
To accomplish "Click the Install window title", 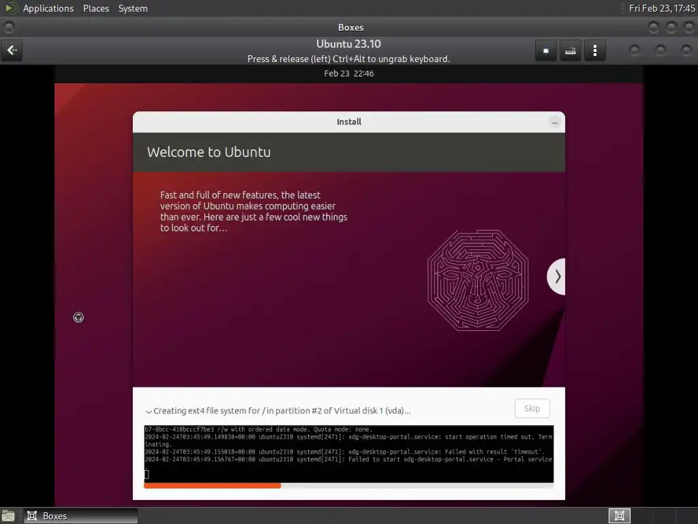I will point(349,122).
